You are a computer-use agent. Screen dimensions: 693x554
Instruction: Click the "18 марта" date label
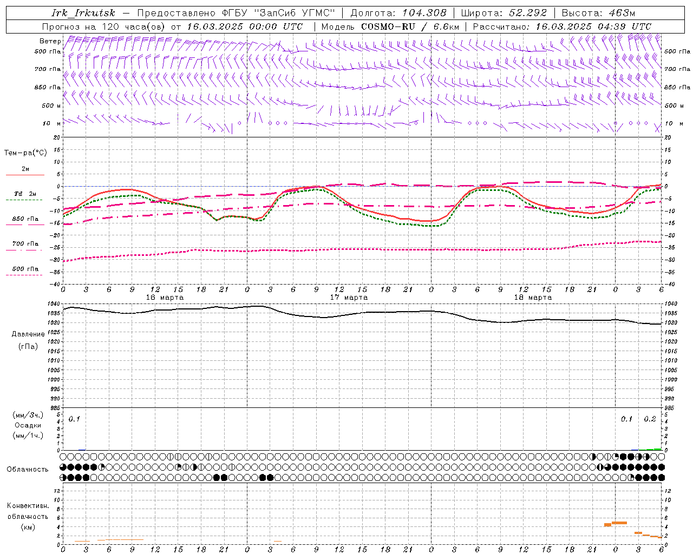tap(533, 298)
